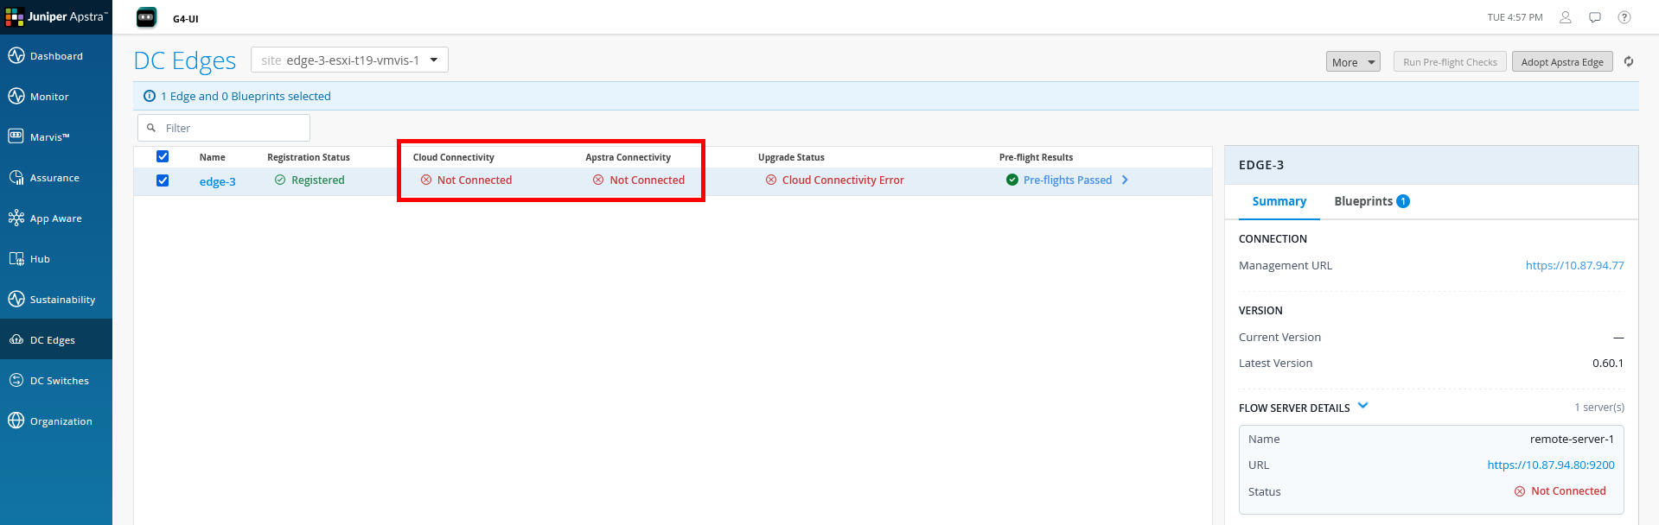Open the feedback chat bubble icon
This screenshot has height=525, width=1659.
pyautogui.click(x=1595, y=17)
